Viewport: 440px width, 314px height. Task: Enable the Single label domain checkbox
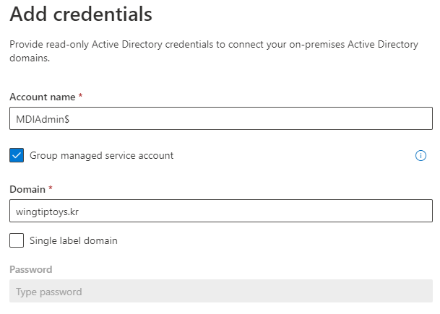pos(17,240)
